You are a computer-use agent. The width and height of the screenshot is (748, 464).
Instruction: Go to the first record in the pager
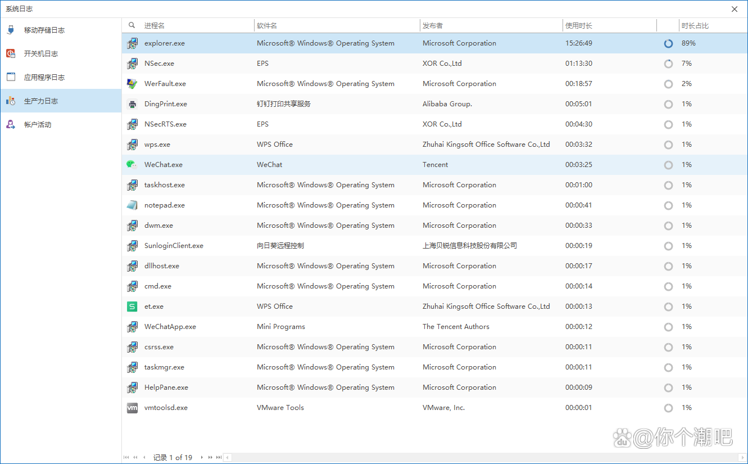tap(126, 457)
